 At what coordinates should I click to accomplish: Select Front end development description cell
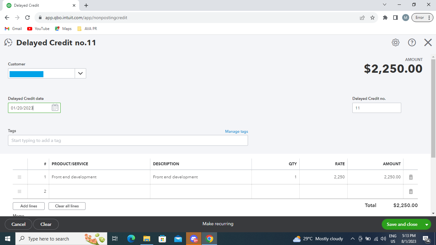[x=201, y=177]
